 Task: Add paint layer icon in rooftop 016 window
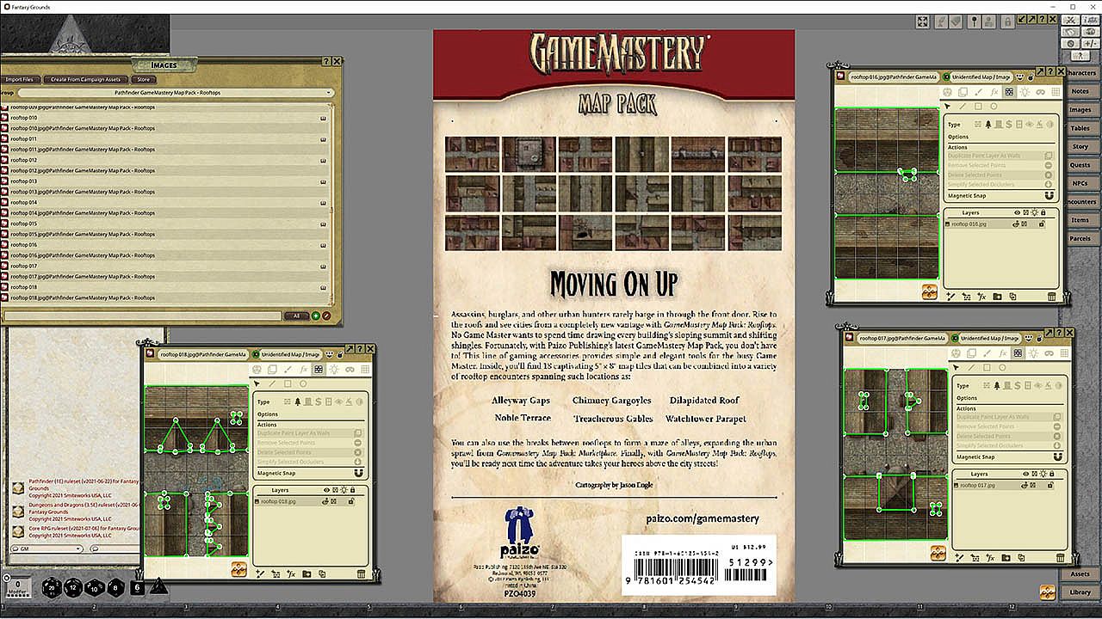[x=950, y=297]
